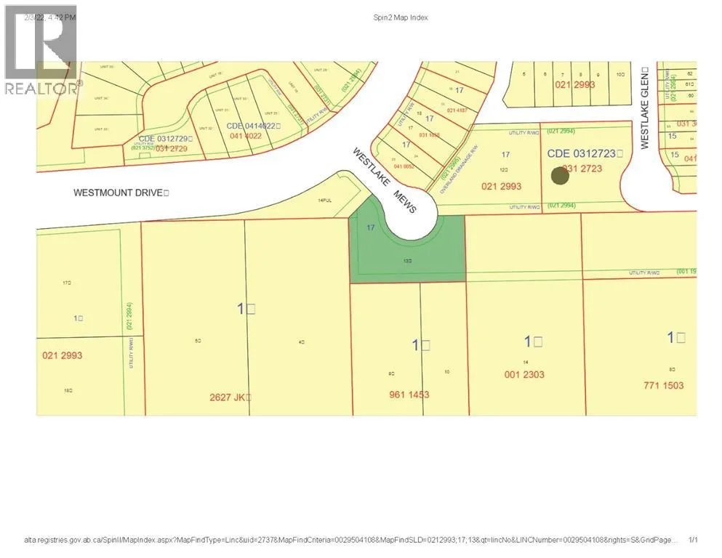Click plan number 961 1453
Screen dimensions: 722x558
pyautogui.click(x=409, y=395)
